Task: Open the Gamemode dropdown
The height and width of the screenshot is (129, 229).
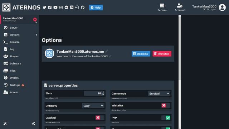Action: pos(159,94)
